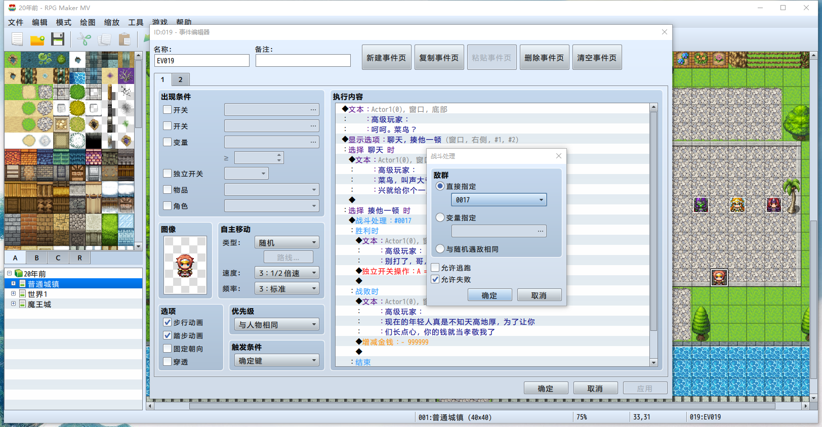Viewport: 822px width, 427px height.
Task: Click the Open Project folder icon
Action: pos(37,39)
